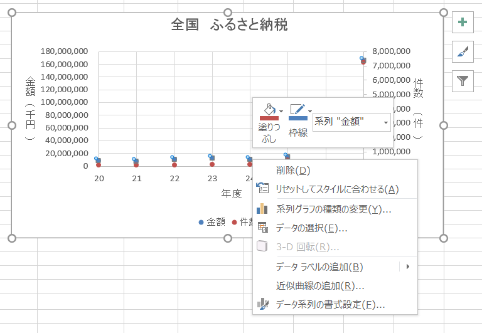Click the top-left chart resize handle
482x333 pixels.
12,13
